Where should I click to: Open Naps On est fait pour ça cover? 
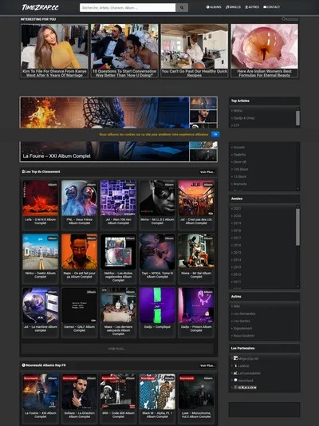79,252
